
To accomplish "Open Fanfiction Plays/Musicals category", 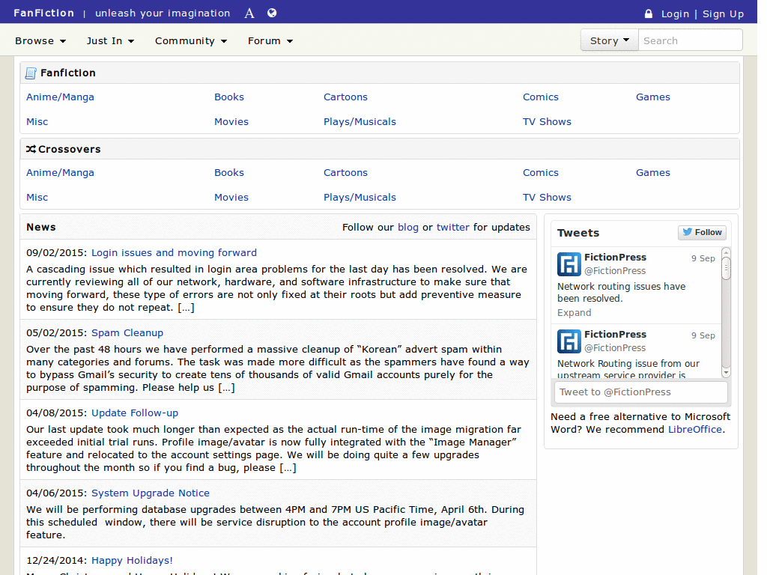I will (360, 122).
